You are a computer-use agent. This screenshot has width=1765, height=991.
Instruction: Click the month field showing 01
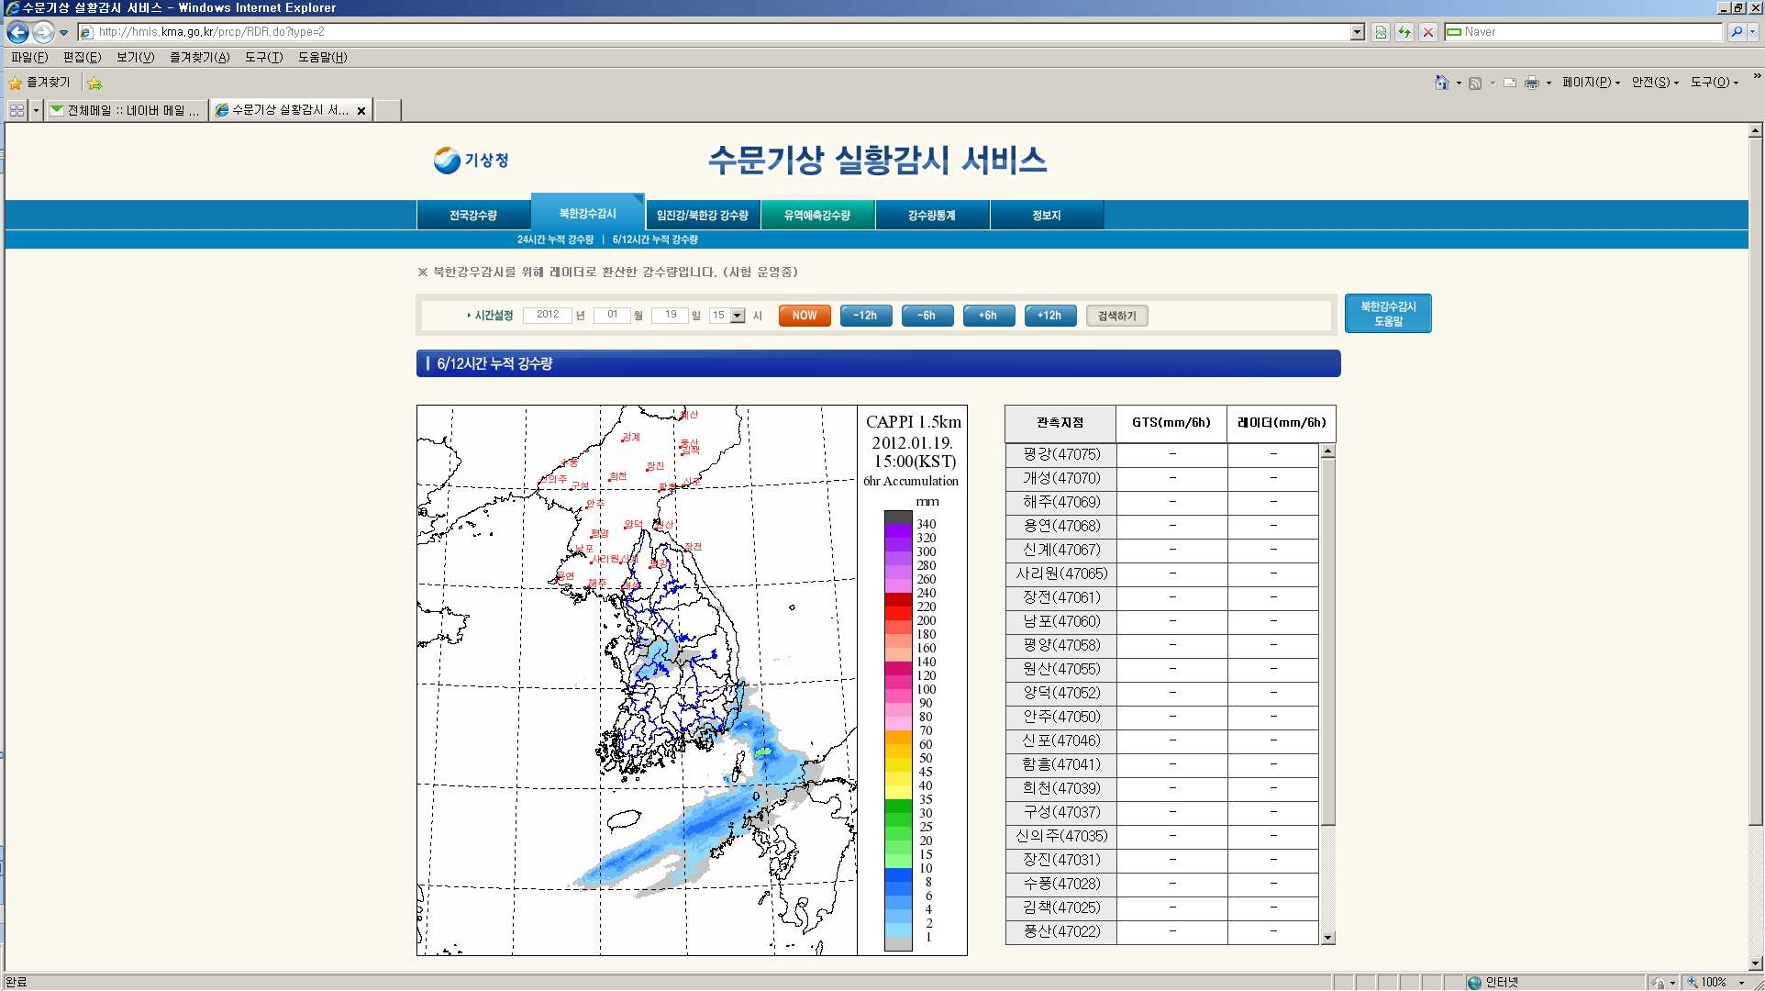[x=612, y=315]
